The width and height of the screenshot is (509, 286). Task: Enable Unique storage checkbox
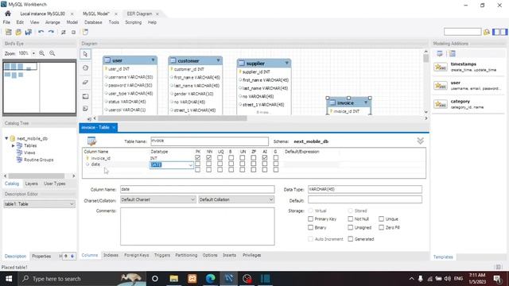382,219
